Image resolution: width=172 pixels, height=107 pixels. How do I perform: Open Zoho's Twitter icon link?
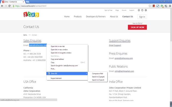[142, 10]
